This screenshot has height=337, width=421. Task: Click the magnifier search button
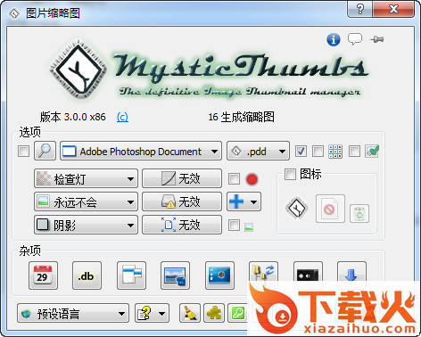(x=45, y=151)
